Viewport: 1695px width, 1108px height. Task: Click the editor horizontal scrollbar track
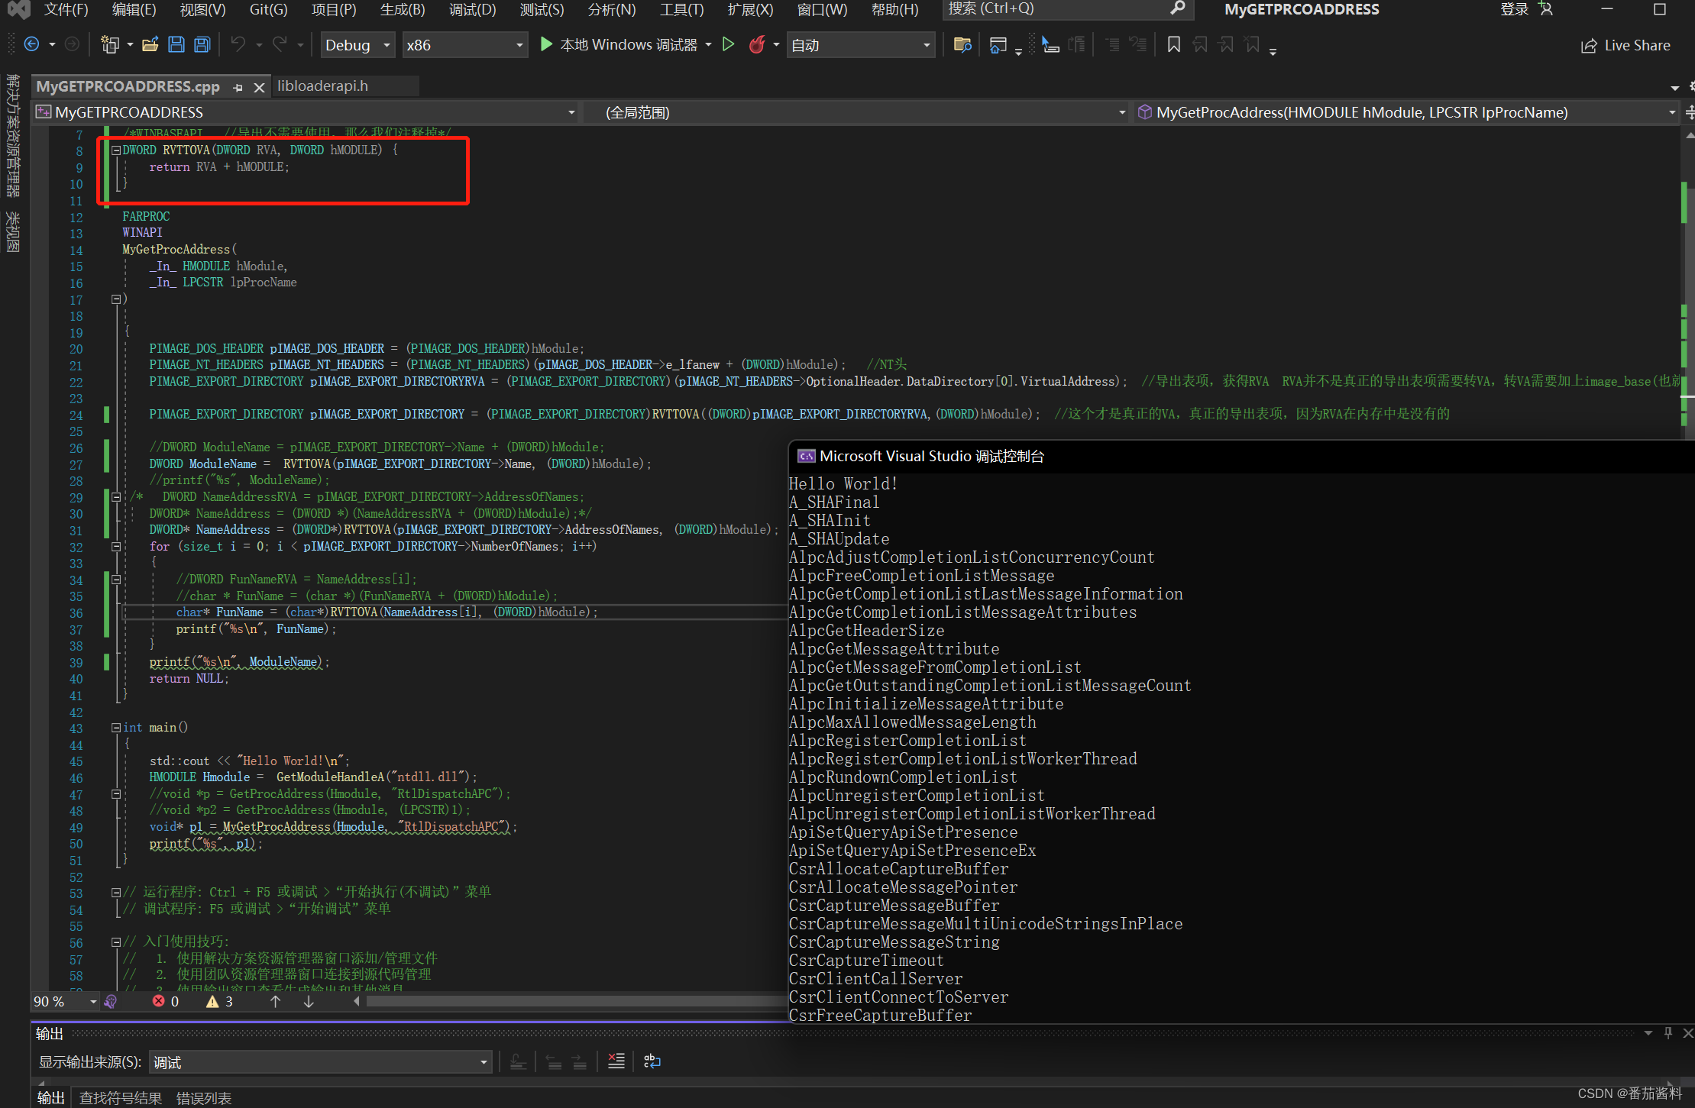pyautogui.click(x=573, y=1001)
